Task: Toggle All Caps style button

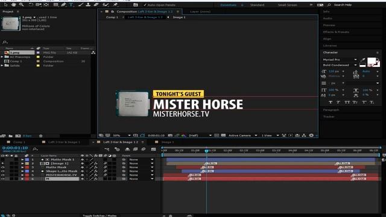Action: pos(347,102)
